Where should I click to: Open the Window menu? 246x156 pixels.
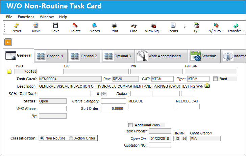(47, 17)
